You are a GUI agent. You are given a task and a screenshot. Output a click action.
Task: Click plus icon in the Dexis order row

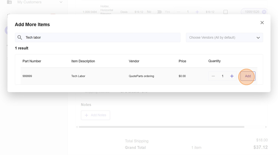pos(197,12)
